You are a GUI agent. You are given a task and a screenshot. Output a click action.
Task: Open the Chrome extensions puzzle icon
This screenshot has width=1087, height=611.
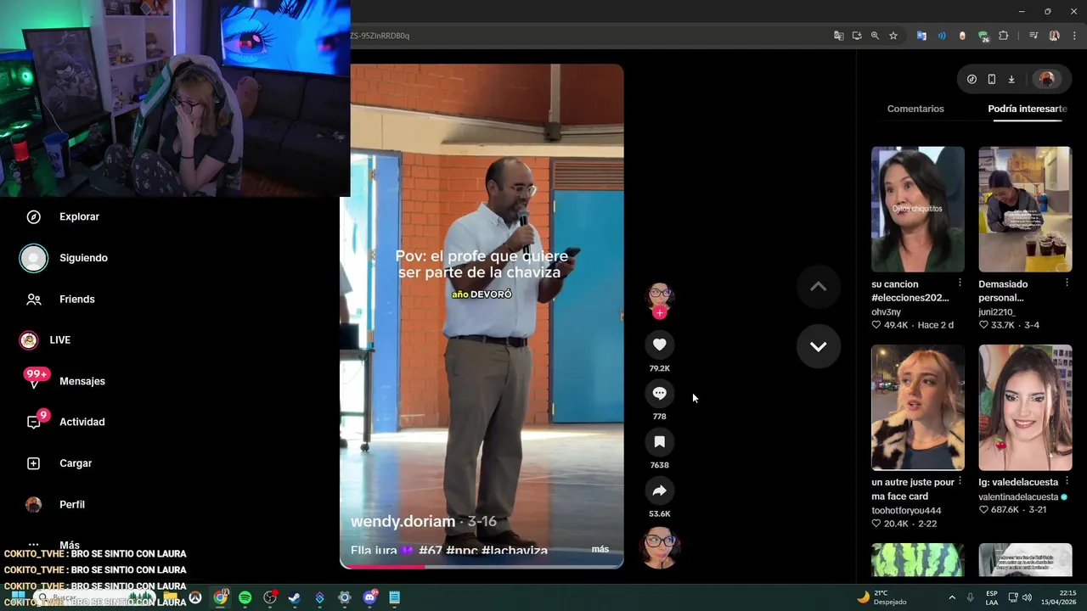point(1004,36)
